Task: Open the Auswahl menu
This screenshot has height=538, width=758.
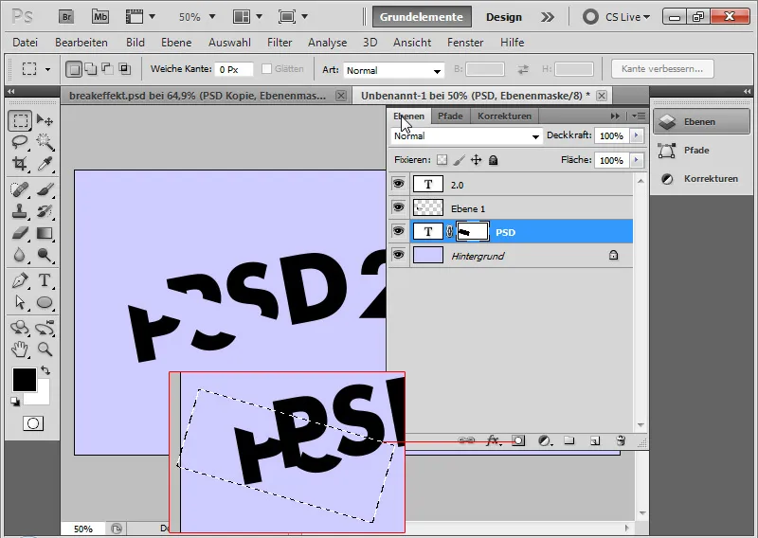Action: click(x=229, y=43)
